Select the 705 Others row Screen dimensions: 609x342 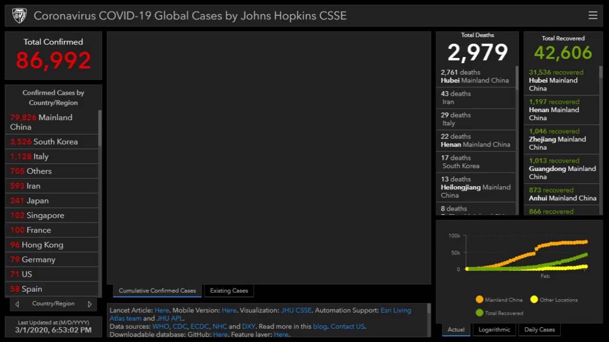pos(52,171)
